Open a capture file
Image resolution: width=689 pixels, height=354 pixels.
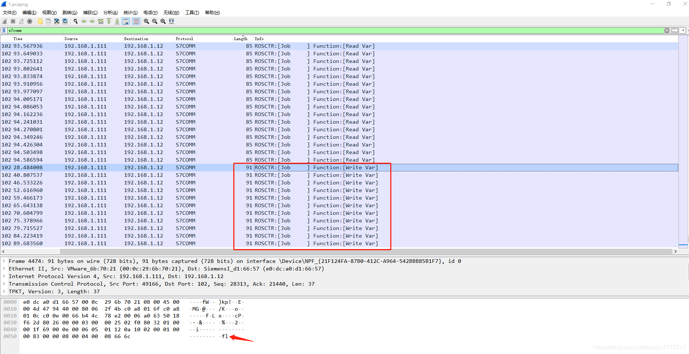click(40, 21)
